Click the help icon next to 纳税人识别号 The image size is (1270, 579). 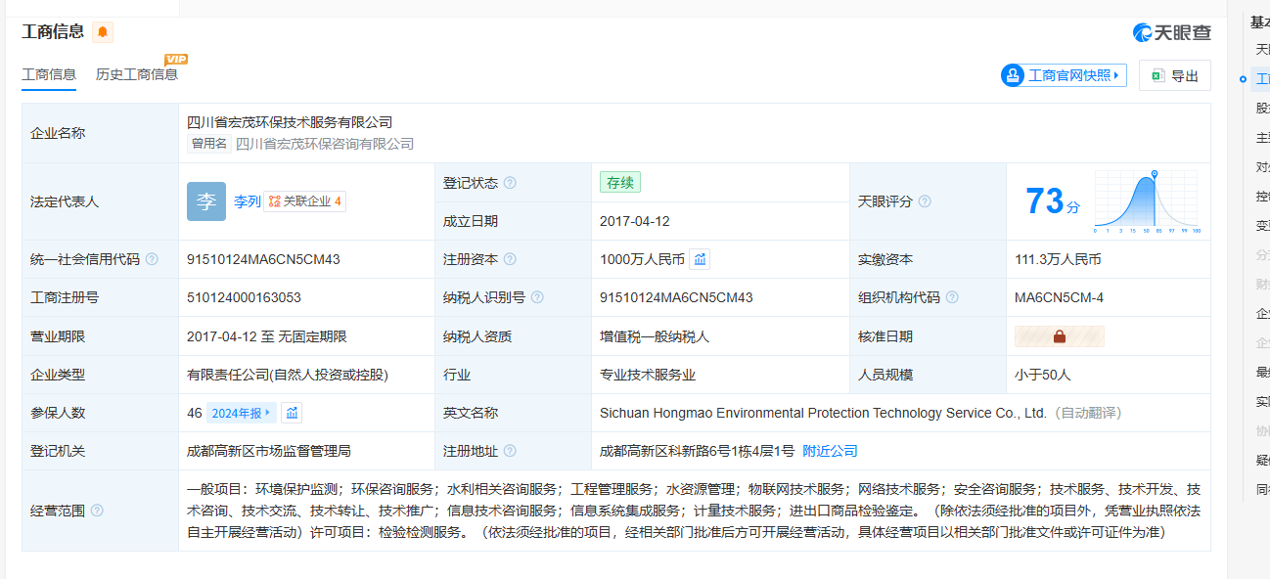[x=537, y=297]
